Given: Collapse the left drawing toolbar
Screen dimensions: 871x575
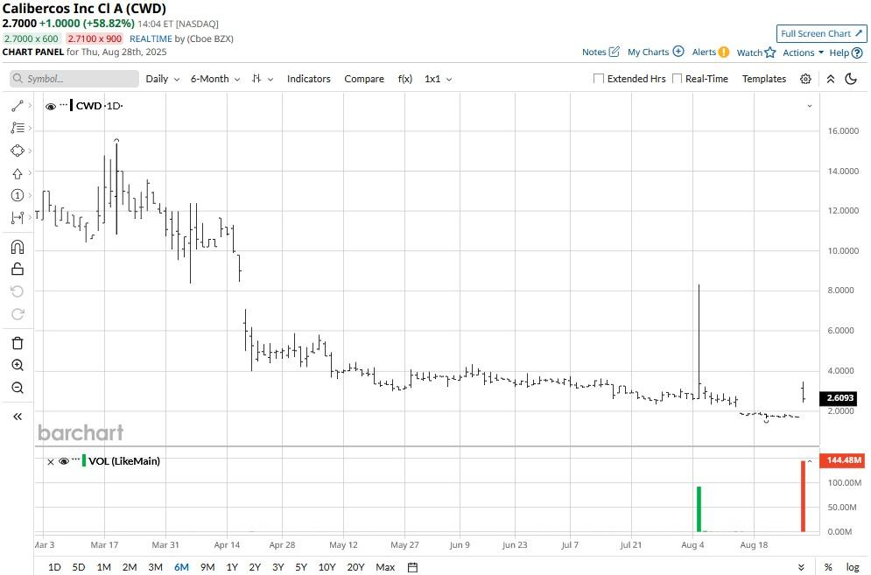Looking at the screenshot, I should pos(18,417).
